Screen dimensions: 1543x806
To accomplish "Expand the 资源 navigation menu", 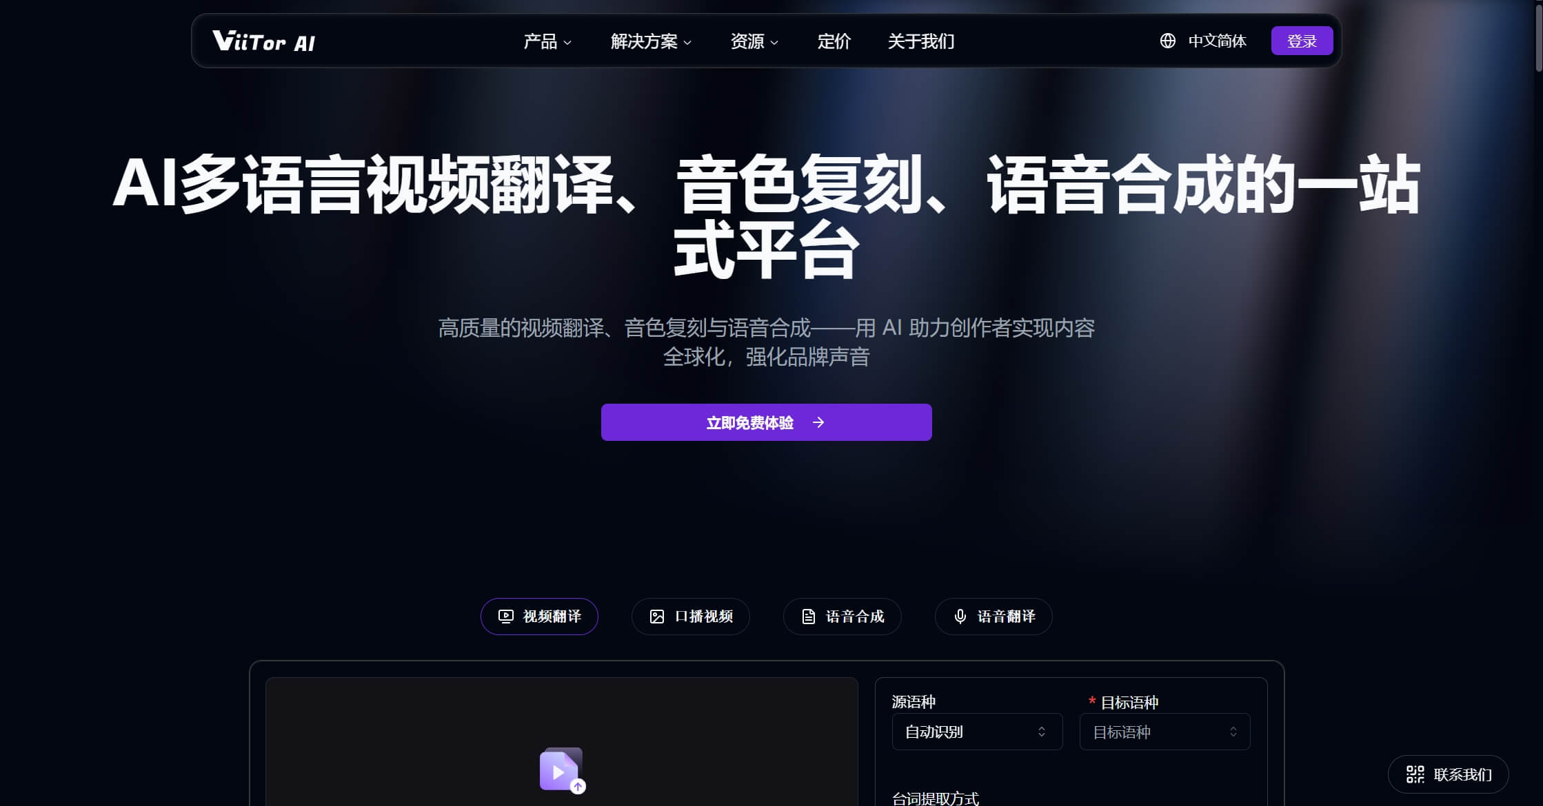I will point(754,41).
